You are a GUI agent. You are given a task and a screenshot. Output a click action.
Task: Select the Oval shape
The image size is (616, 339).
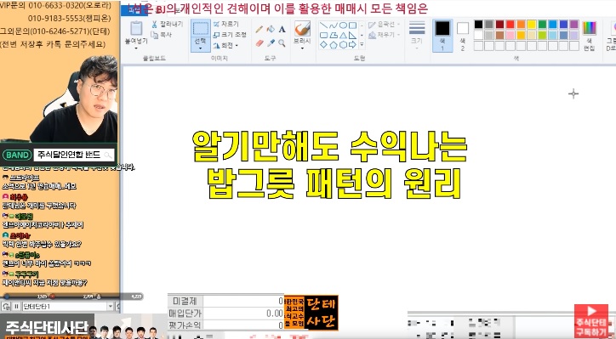[x=343, y=25]
